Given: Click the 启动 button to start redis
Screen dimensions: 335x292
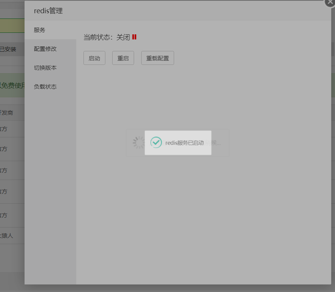Looking at the screenshot, I should tap(94, 58).
